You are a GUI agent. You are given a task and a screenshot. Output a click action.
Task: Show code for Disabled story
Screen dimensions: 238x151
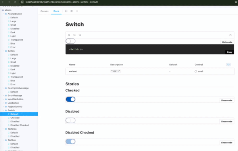[226, 122]
